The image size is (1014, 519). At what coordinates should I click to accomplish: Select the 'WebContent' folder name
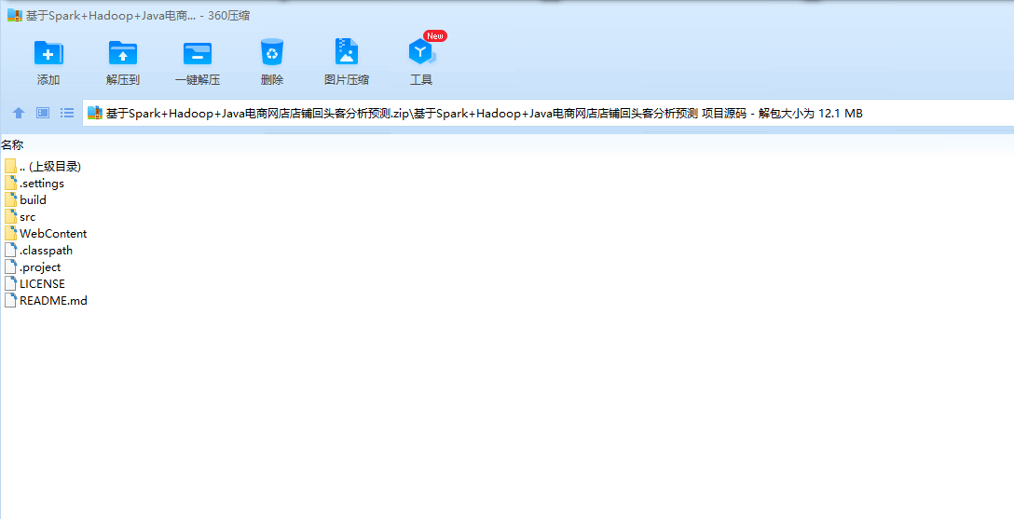(53, 233)
